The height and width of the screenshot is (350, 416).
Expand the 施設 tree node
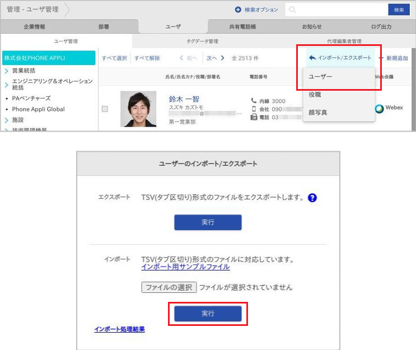point(6,120)
